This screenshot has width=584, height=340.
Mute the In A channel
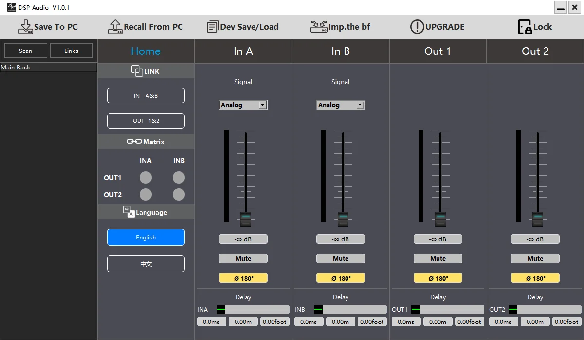click(243, 259)
